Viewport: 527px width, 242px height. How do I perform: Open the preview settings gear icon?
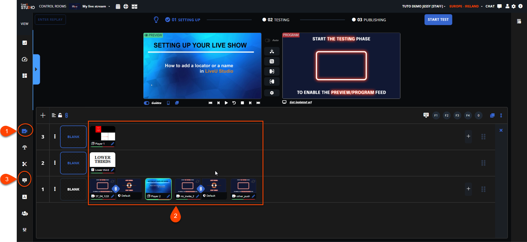click(x=272, y=93)
